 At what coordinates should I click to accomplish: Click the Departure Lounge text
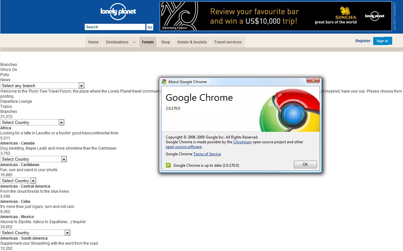point(16,101)
